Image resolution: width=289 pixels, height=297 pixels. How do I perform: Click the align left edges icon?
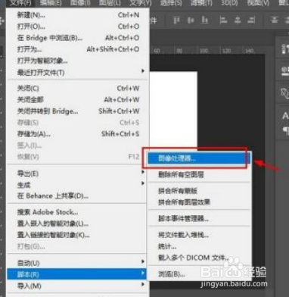(223, 20)
